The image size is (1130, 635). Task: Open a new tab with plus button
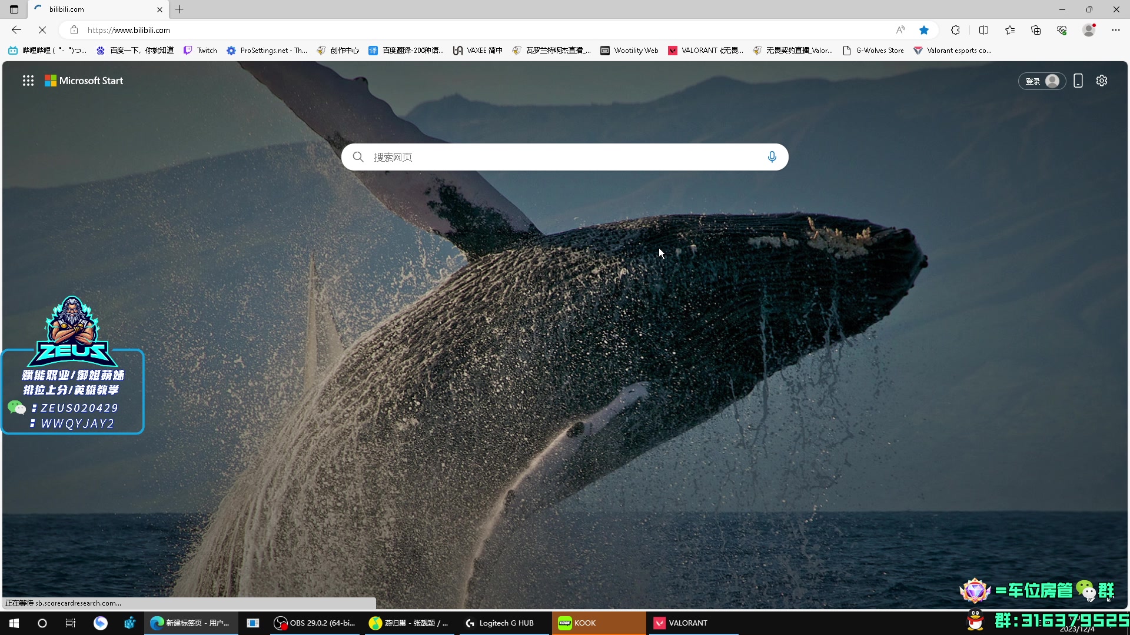(x=180, y=9)
